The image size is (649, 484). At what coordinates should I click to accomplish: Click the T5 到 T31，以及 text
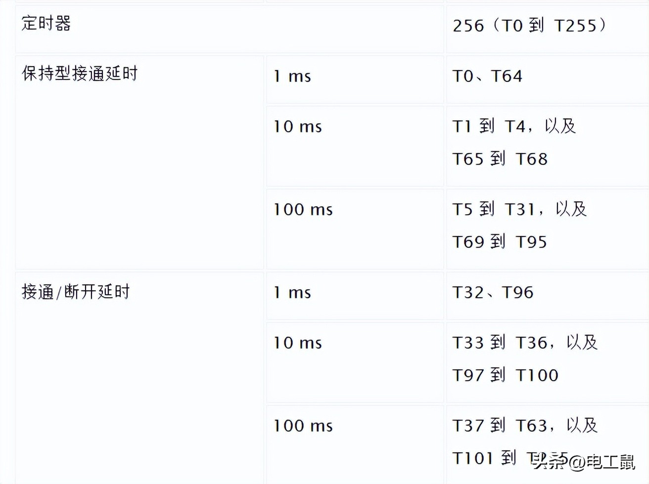pyautogui.click(x=520, y=209)
